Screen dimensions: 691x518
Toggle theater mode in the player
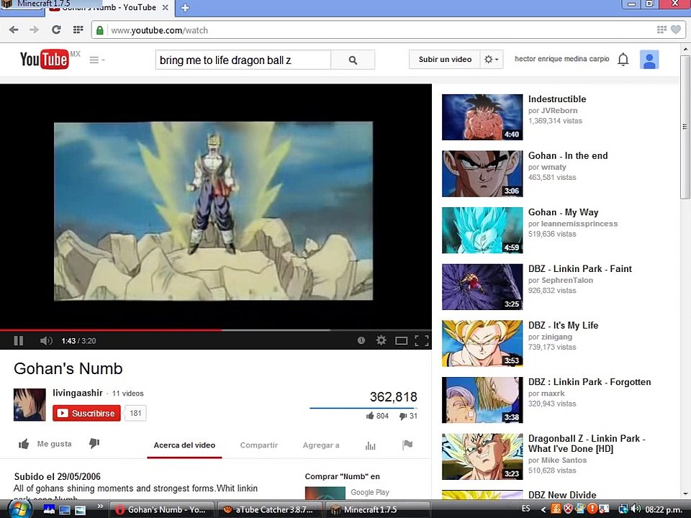401,340
